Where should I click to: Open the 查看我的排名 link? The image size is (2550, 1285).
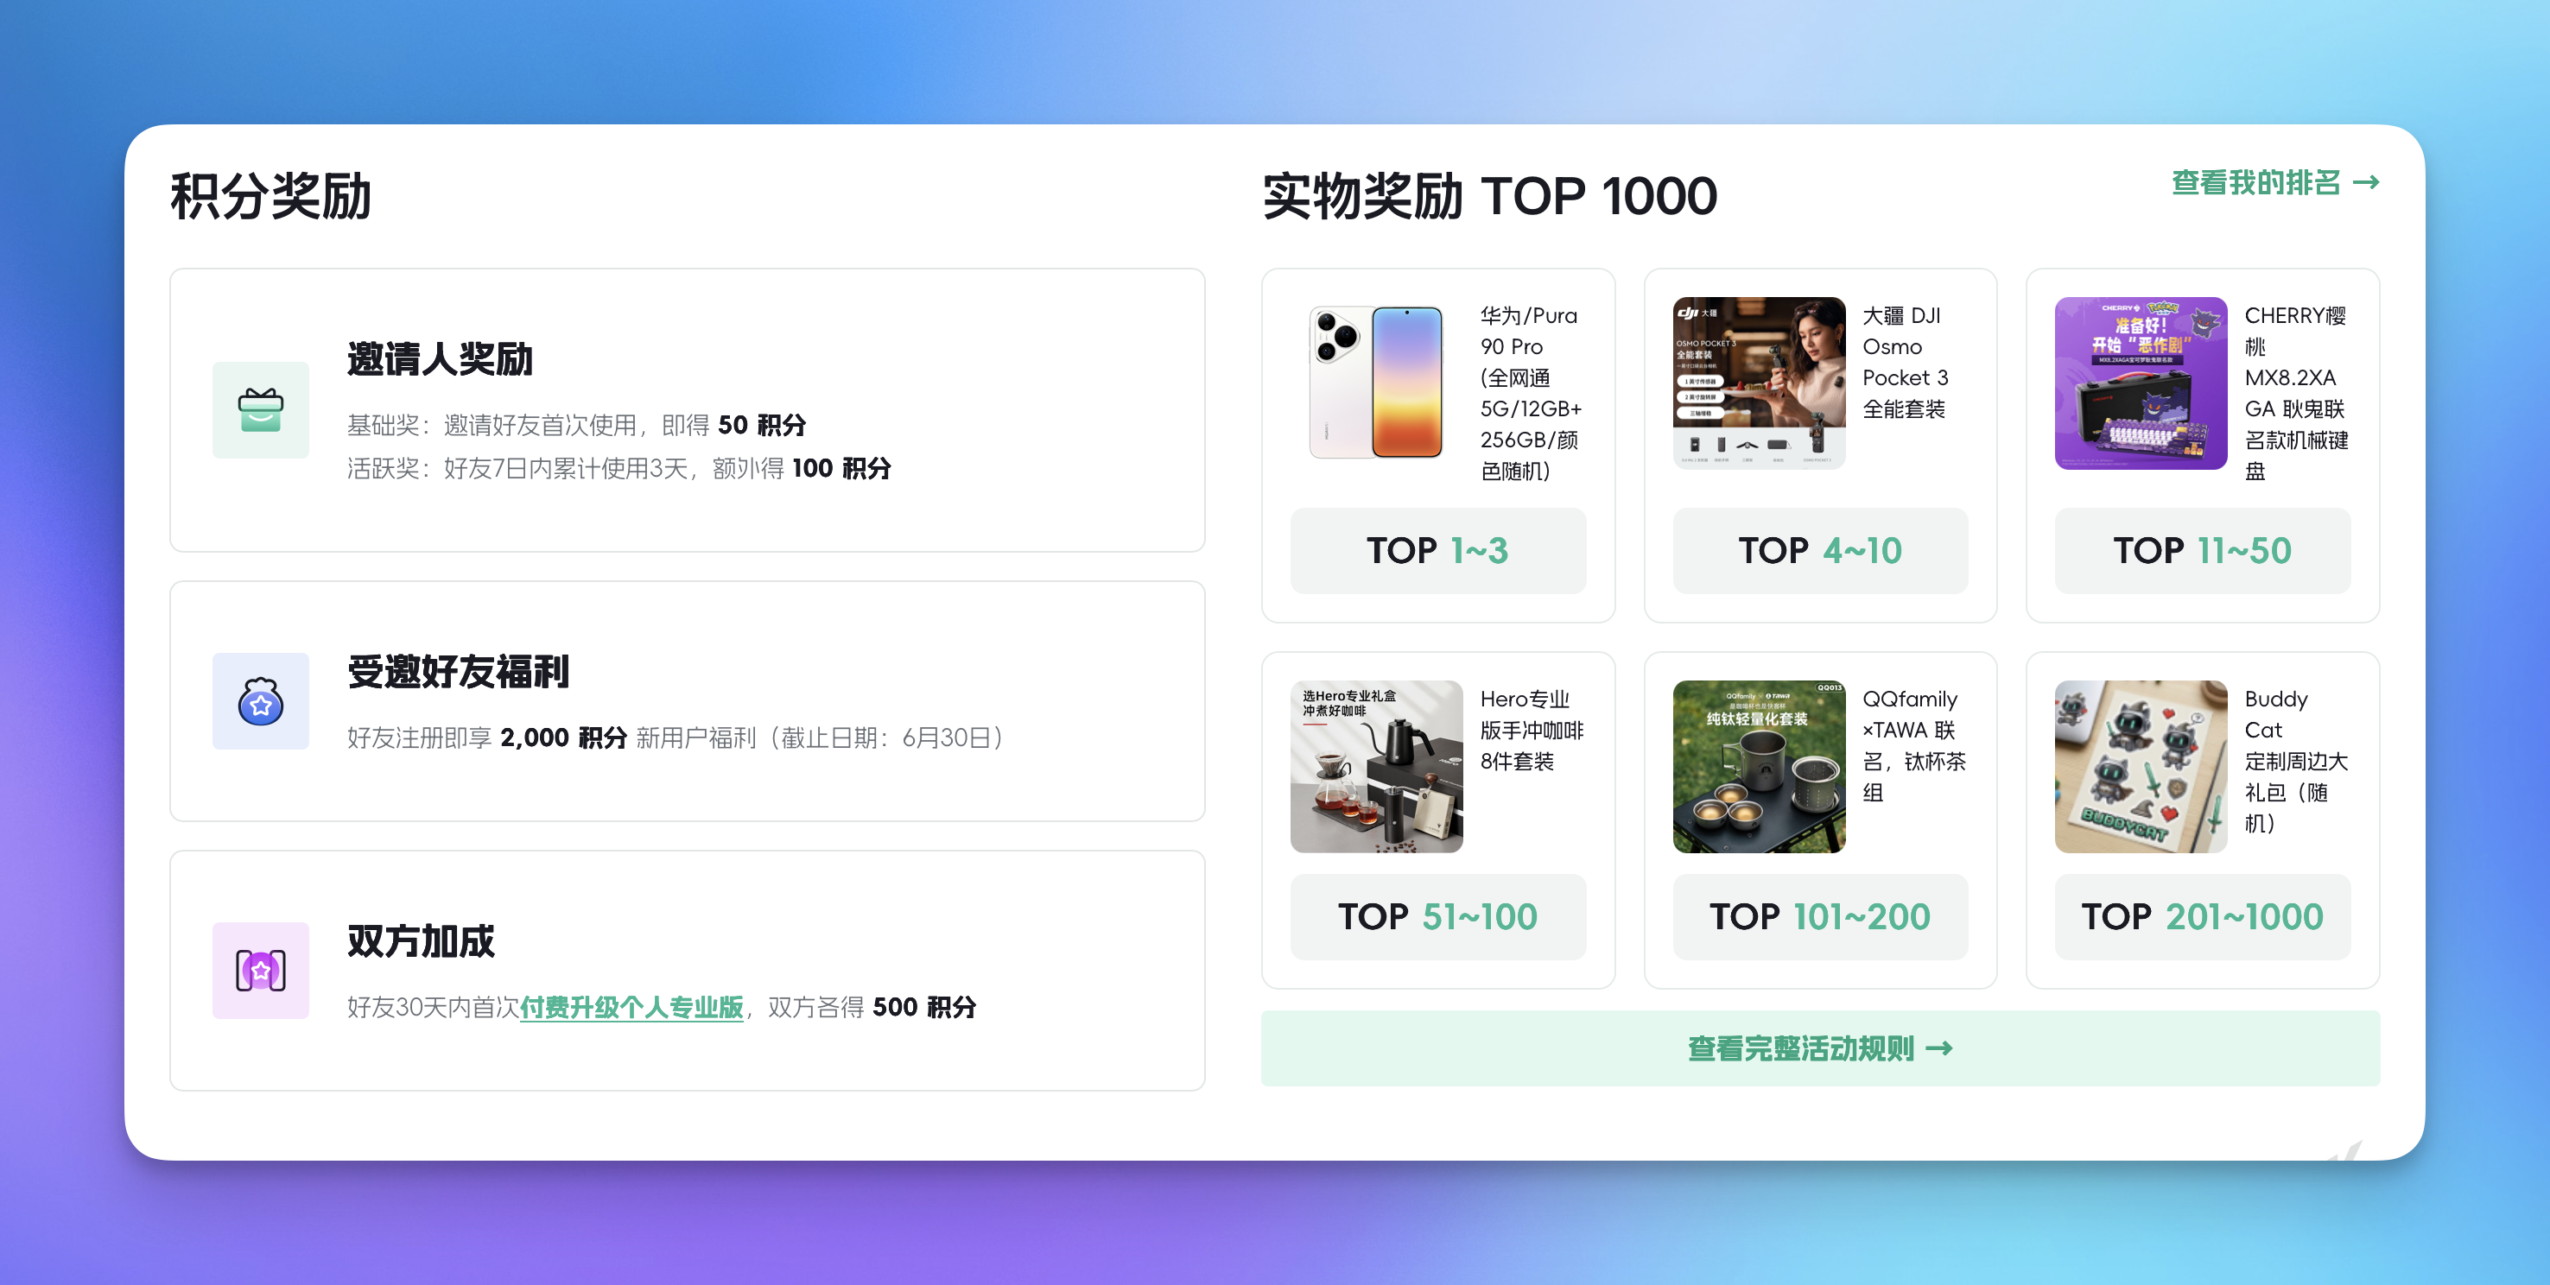(2274, 182)
